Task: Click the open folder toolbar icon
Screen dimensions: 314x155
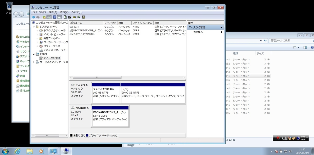Action: (74, 17)
